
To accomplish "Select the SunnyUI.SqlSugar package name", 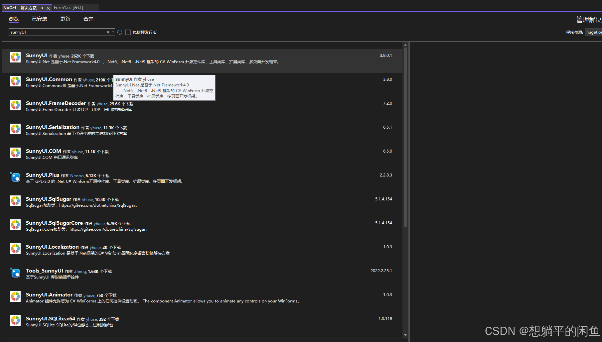I will coord(49,199).
